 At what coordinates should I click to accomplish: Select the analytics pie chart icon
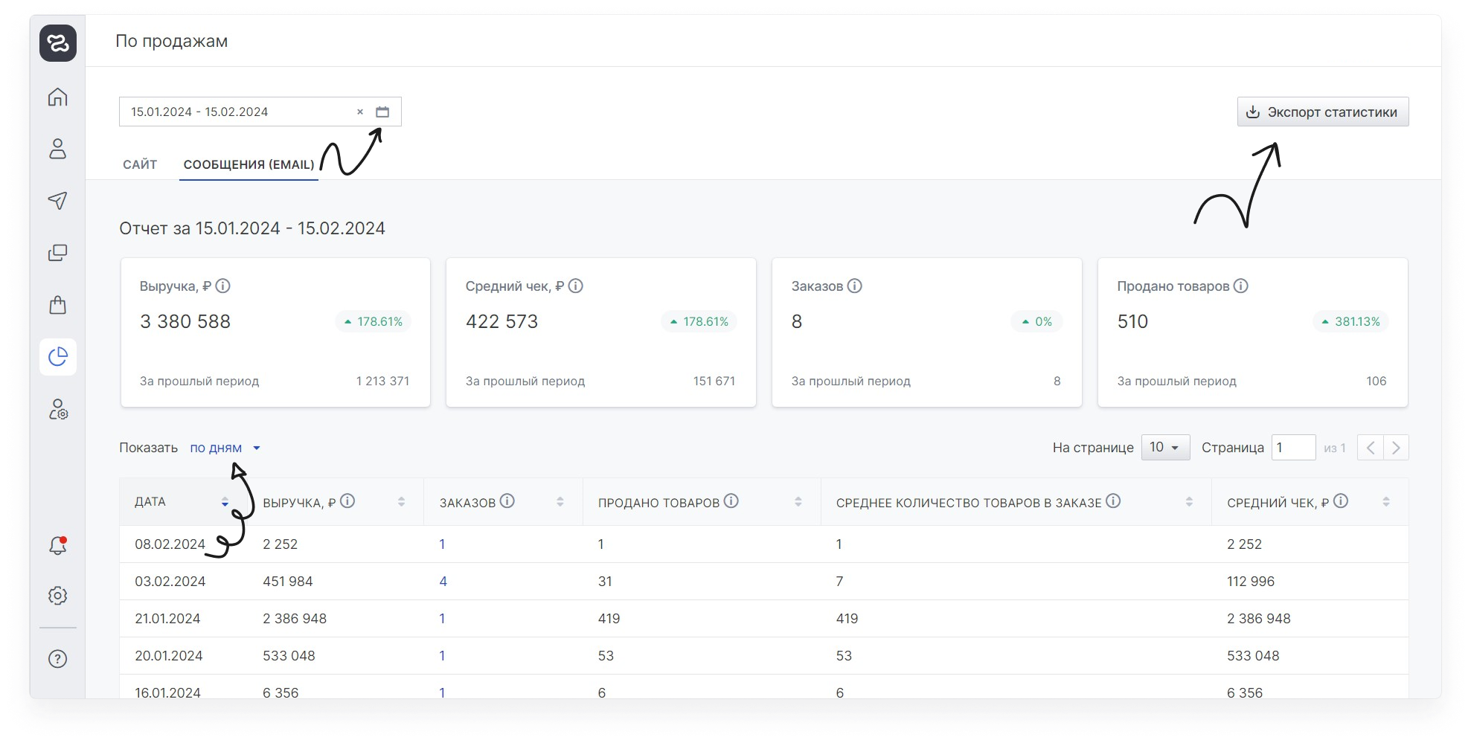point(58,357)
